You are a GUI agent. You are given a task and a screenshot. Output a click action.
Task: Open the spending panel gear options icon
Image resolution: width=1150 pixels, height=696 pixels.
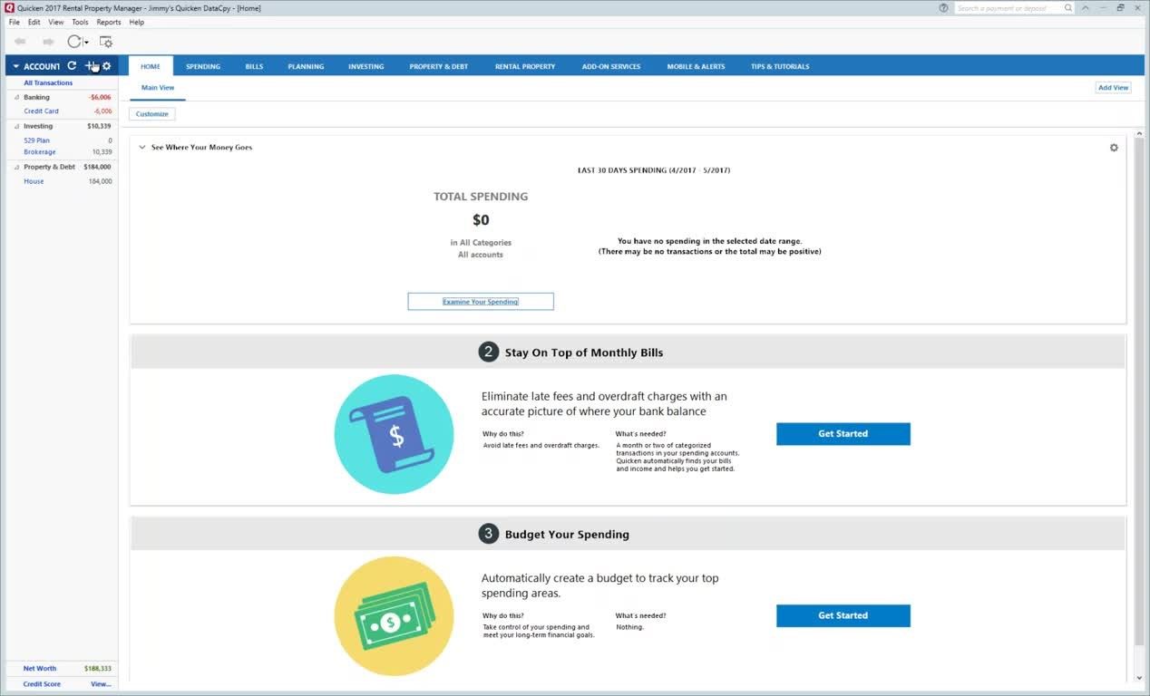click(1114, 148)
